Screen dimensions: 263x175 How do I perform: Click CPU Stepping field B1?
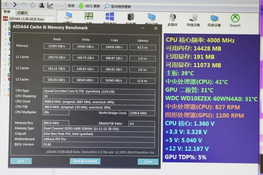point(99,97)
